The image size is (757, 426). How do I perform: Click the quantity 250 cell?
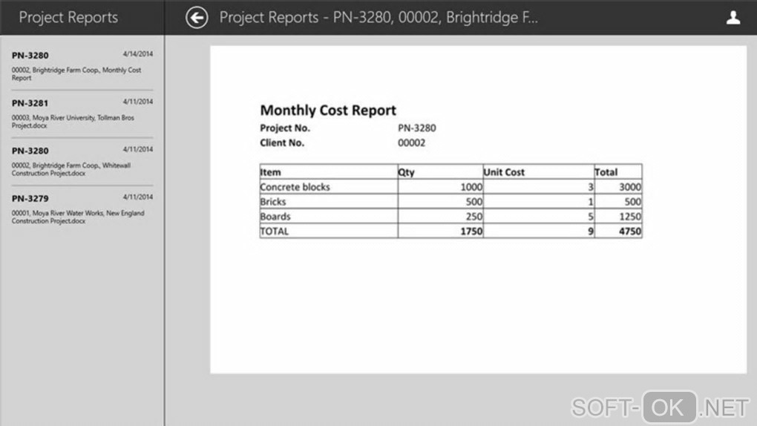(x=440, y=217)
